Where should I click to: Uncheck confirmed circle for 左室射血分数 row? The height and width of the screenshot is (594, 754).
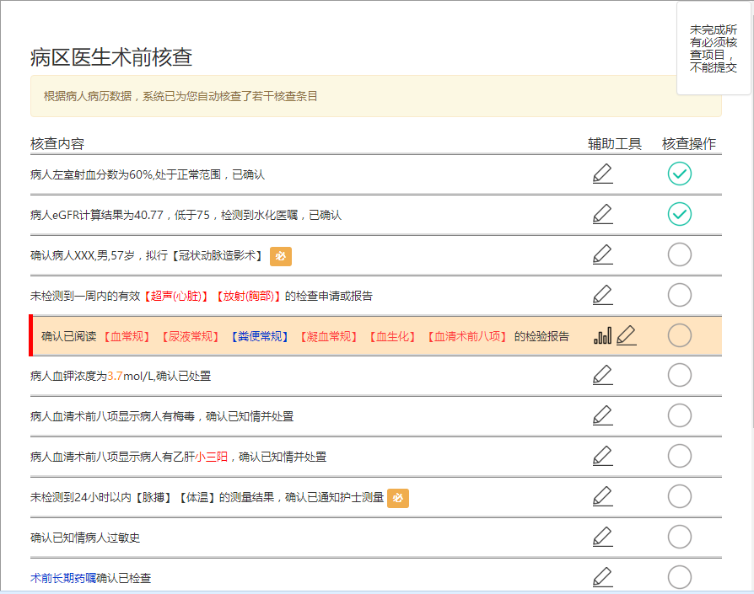[679, 174]
